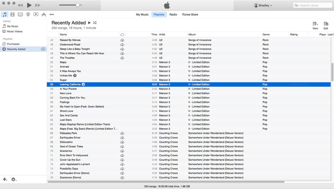The height and width of the screenshot is (189, 334).
Task: Adjust the volume slider knob
Action: [78, 5]
